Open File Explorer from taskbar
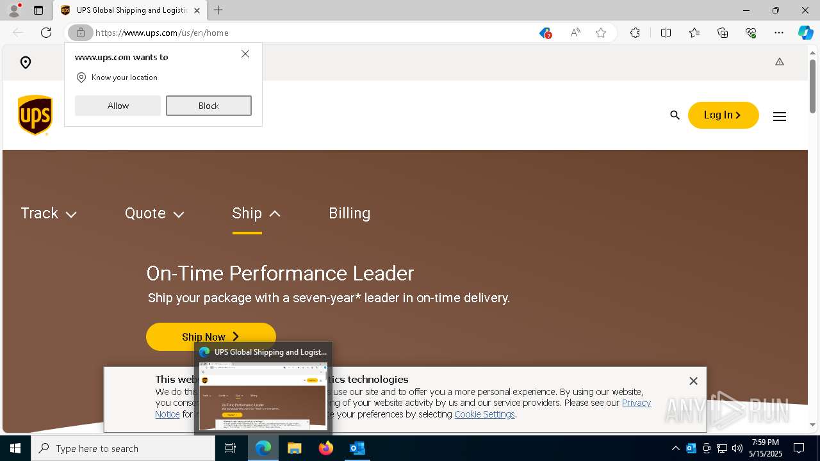 [x=295, y=448]
